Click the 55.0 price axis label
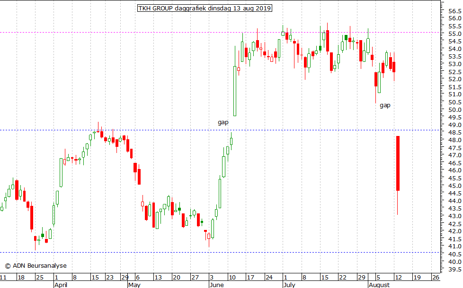463x288 pixels. tap(455, 34)
